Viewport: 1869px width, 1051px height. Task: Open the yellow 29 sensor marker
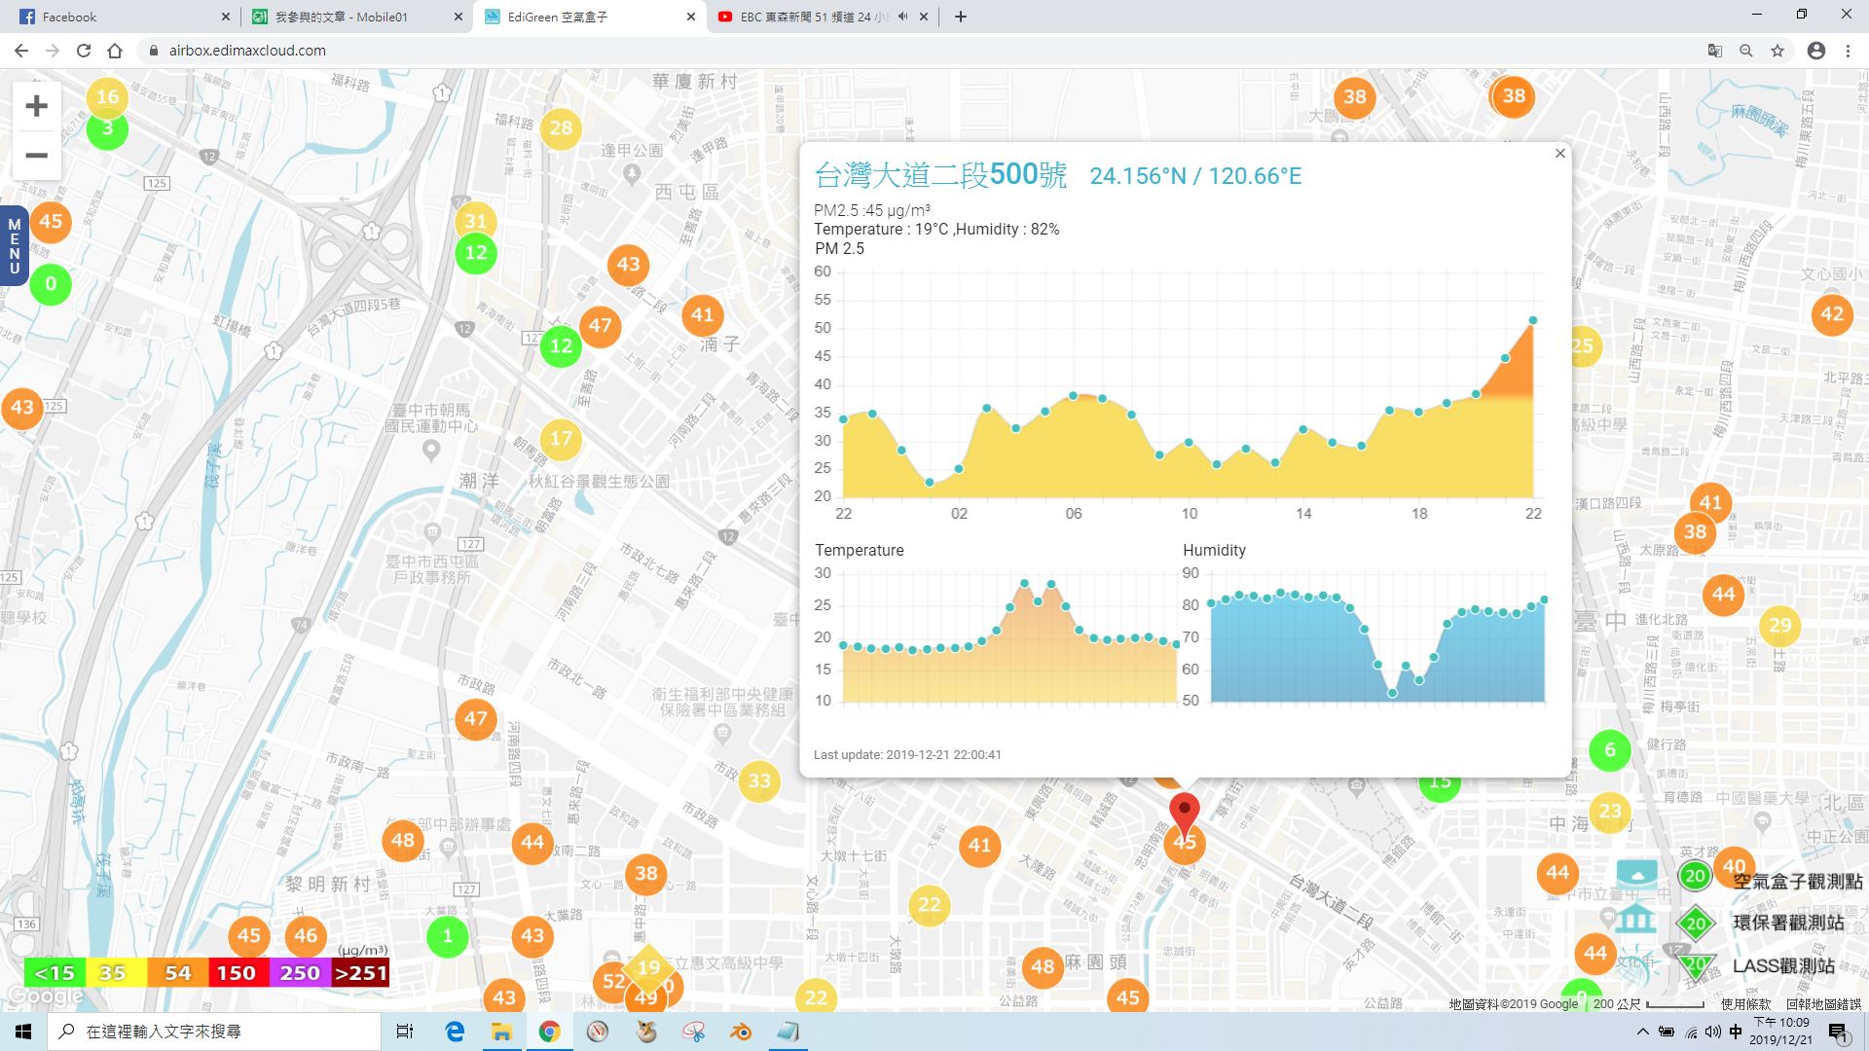point(1779,626)
